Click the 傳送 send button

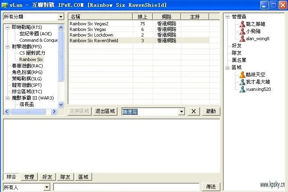pos(211,187)
